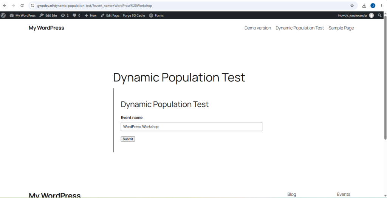Open the New content menu
The image size is (387, 198).
(x=91, y=15)
